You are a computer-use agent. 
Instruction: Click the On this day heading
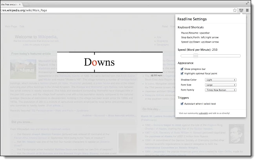pyautogui.click(x=151, y=109)
